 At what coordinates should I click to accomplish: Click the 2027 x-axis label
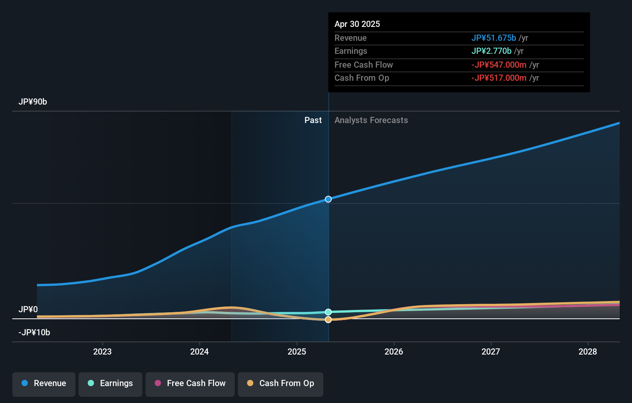click(491, 351)
